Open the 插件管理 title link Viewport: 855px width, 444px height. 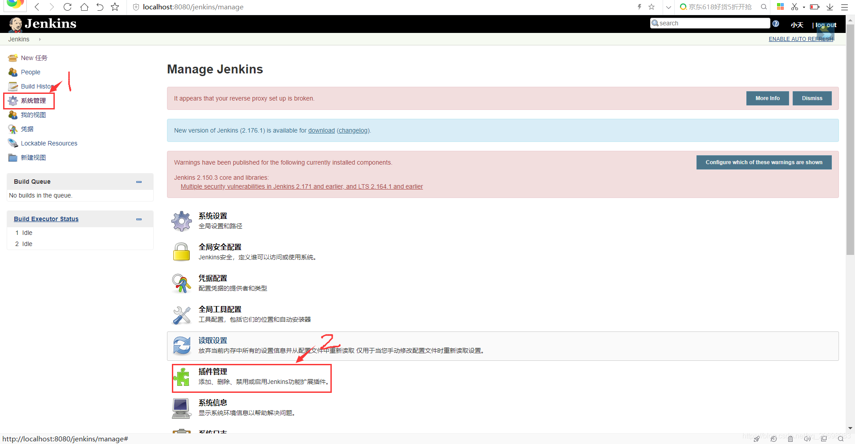(213, 371)
